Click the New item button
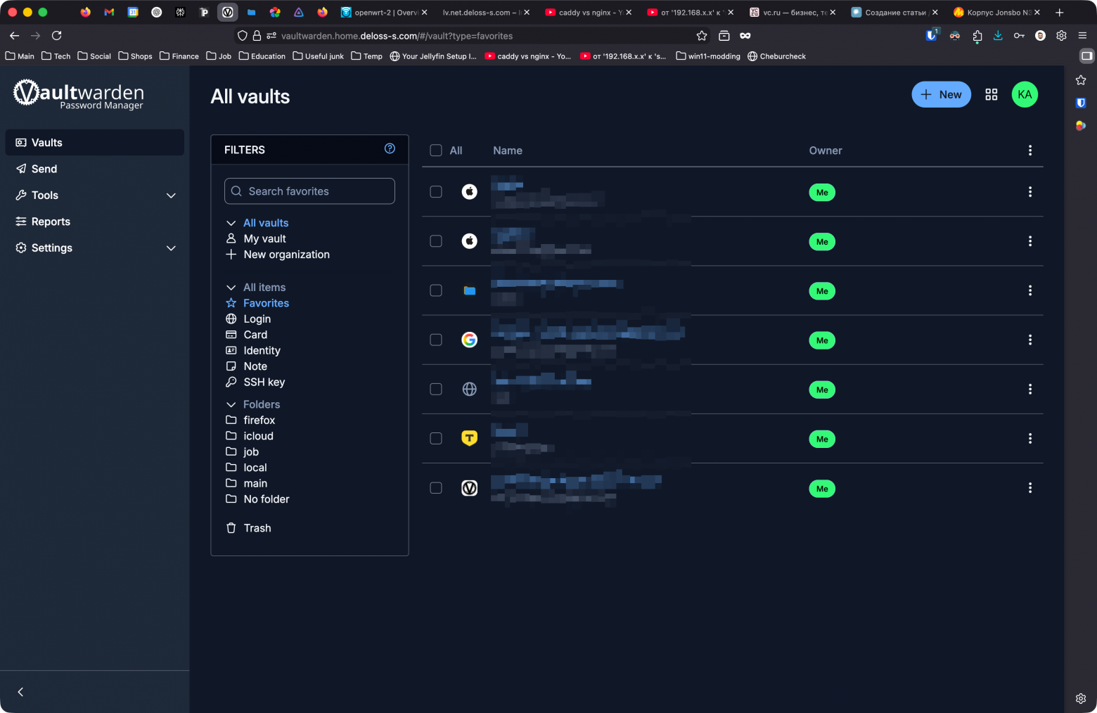 (941, 95)
